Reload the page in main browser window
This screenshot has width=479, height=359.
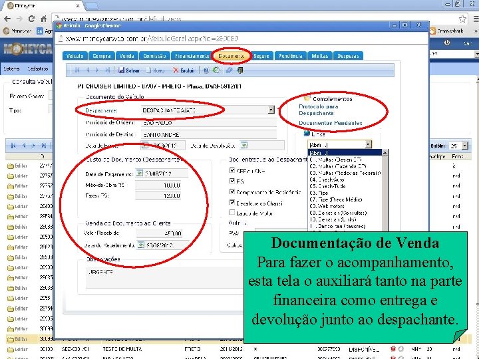[x=31, y=19]
